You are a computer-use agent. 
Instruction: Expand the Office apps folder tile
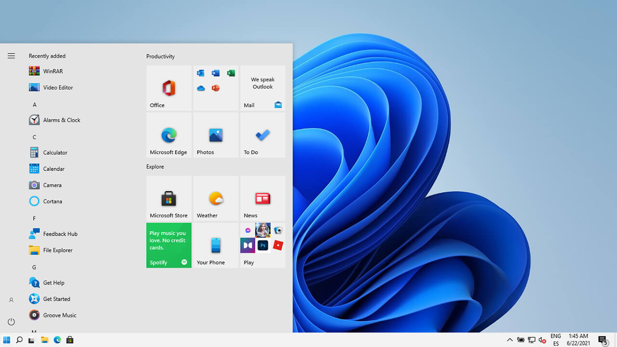point(216,88)
